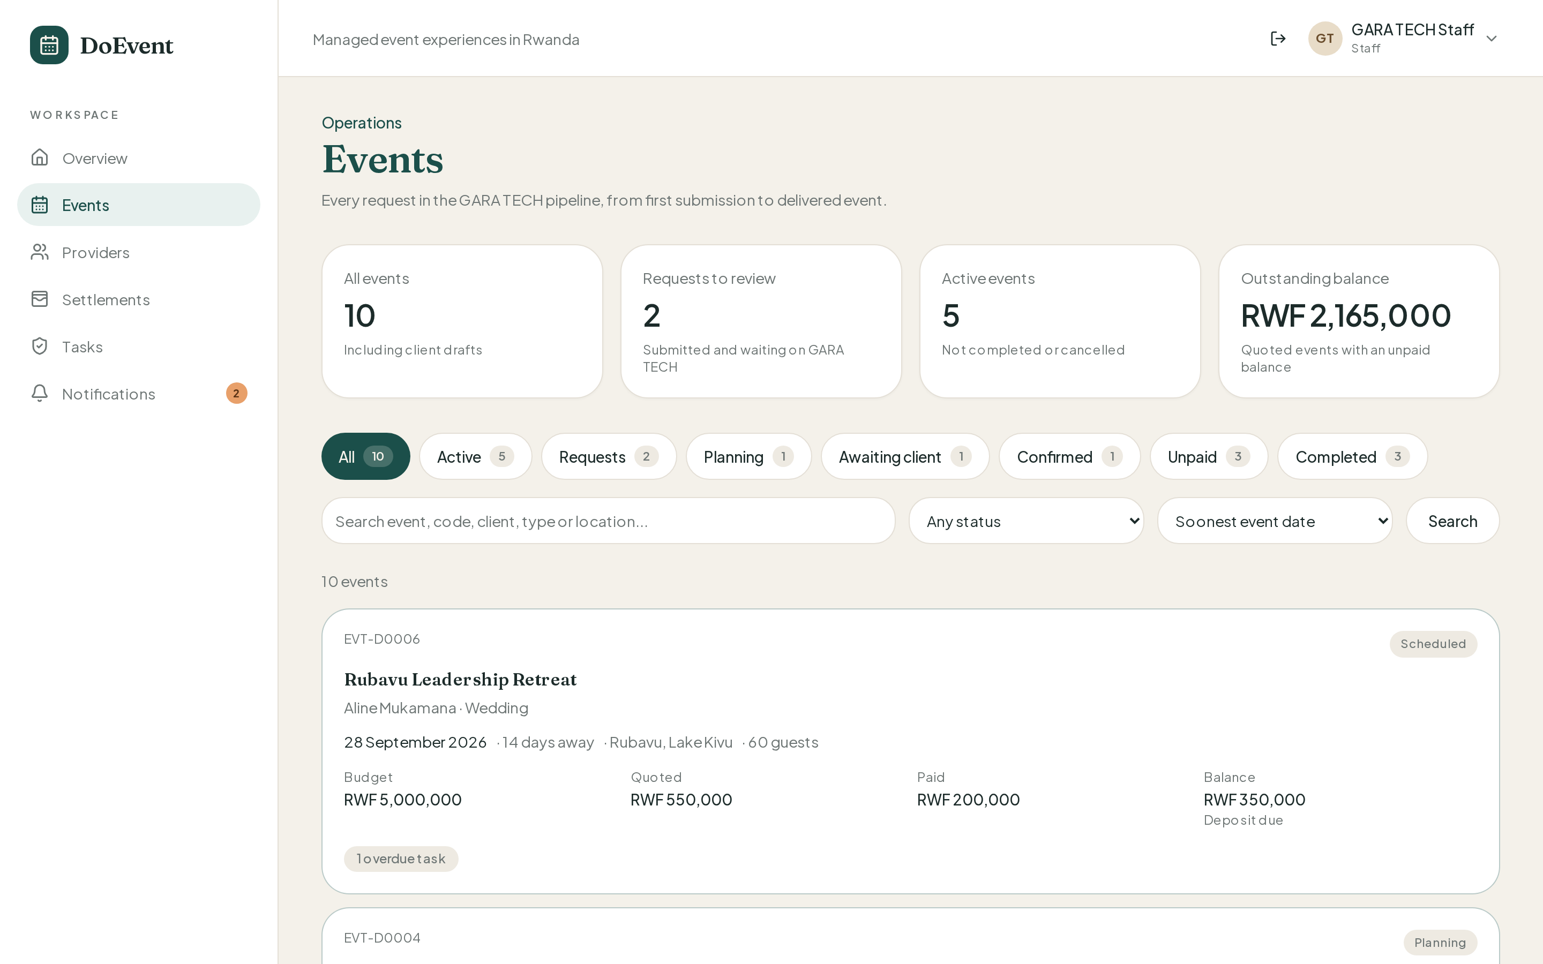Screen dimensions: 1543x964
Task: Select the Awaiting client filter tab
Action: click(x=905, y=456)
